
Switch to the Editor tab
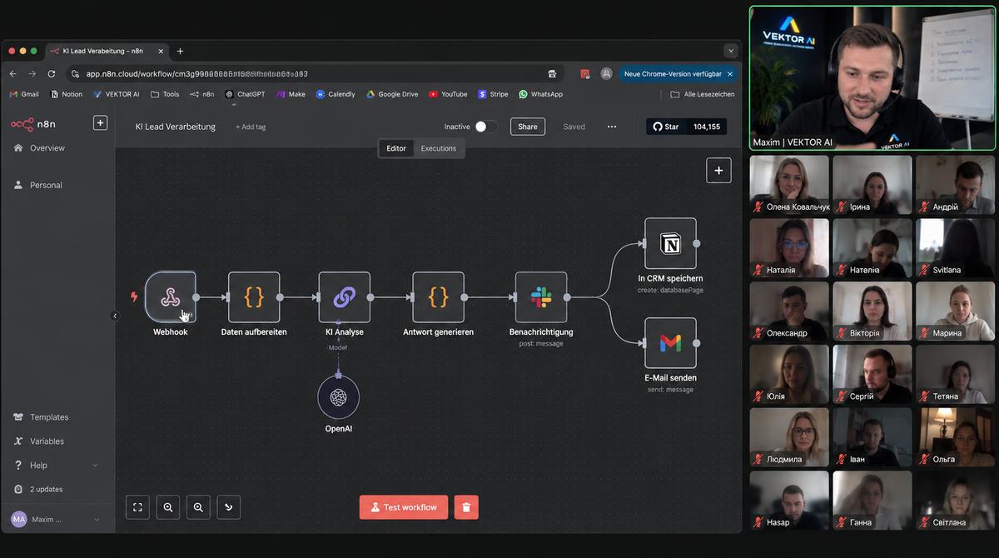396,148
